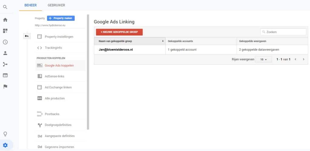The image size is (310, 151).
Task: Click the back arrow collapse button
Action: [x=27, y=36]
